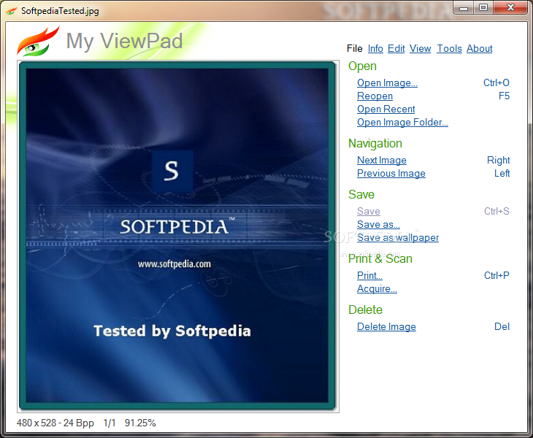The width and height of the screenshot is (533, 438).
Task: Go to Next Image
Action: tap(382, 161)
